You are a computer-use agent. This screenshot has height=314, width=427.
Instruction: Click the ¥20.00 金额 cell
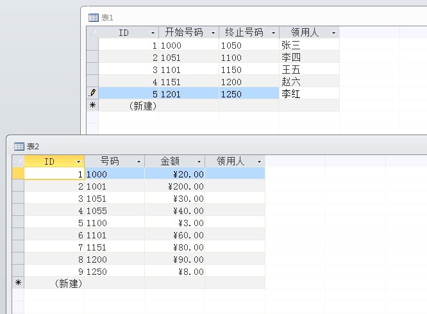click(x=174, y=174)
